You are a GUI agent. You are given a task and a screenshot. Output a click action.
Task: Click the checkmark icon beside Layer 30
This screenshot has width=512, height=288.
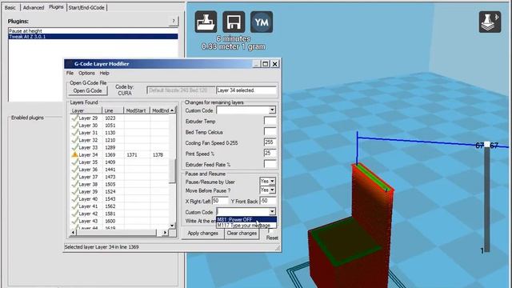point(74,125)
